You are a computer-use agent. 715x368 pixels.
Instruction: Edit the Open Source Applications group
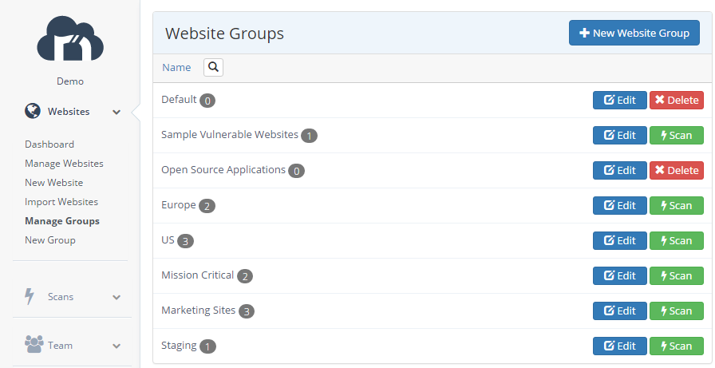point(620,170)
